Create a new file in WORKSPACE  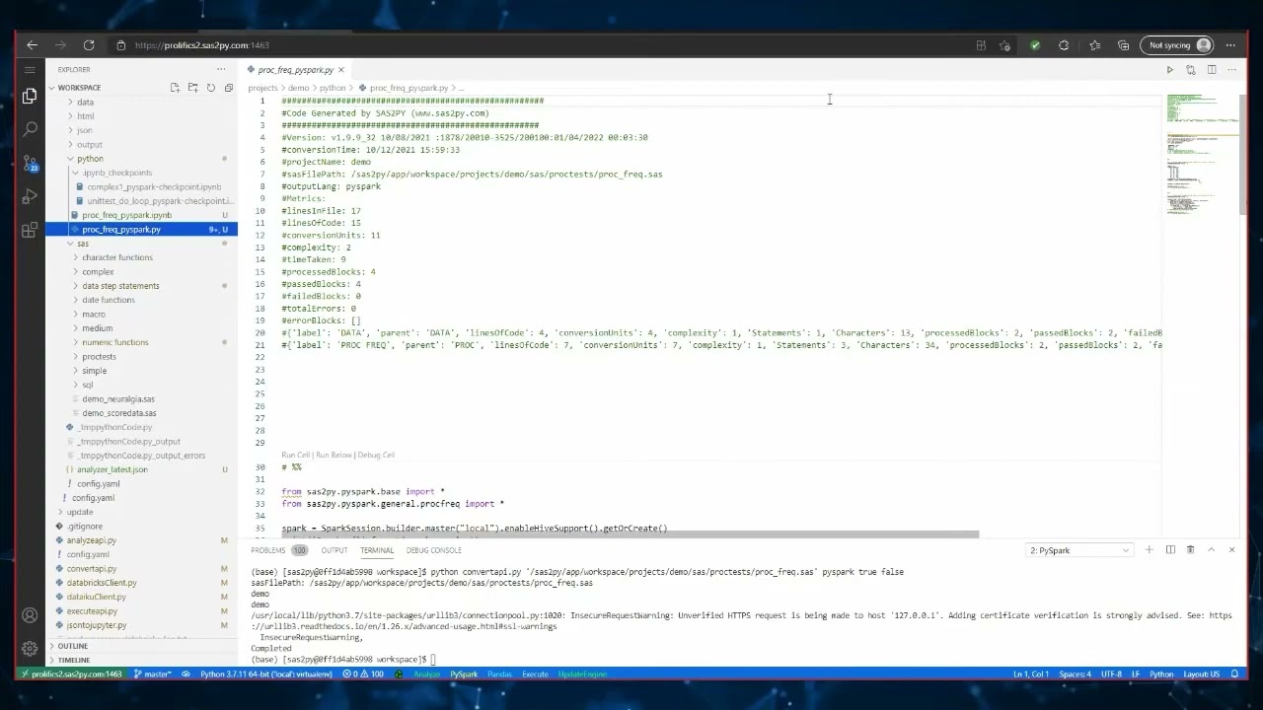175,88
